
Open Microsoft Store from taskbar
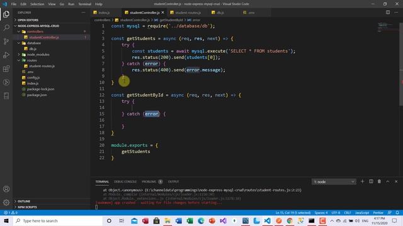(156, 220)
